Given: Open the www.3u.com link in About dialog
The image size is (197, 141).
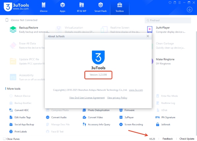Looking at the screenshot, I should (x=136, y=90).
